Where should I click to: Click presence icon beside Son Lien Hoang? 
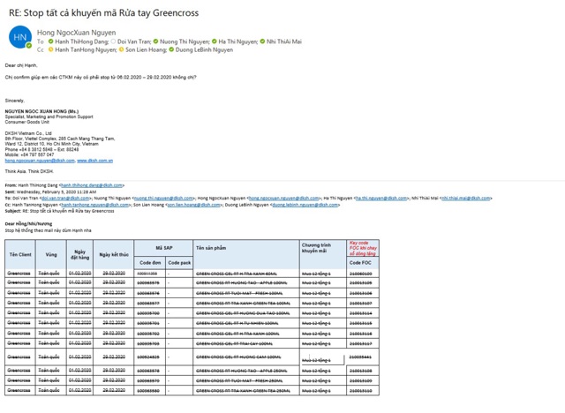[123, 50]
